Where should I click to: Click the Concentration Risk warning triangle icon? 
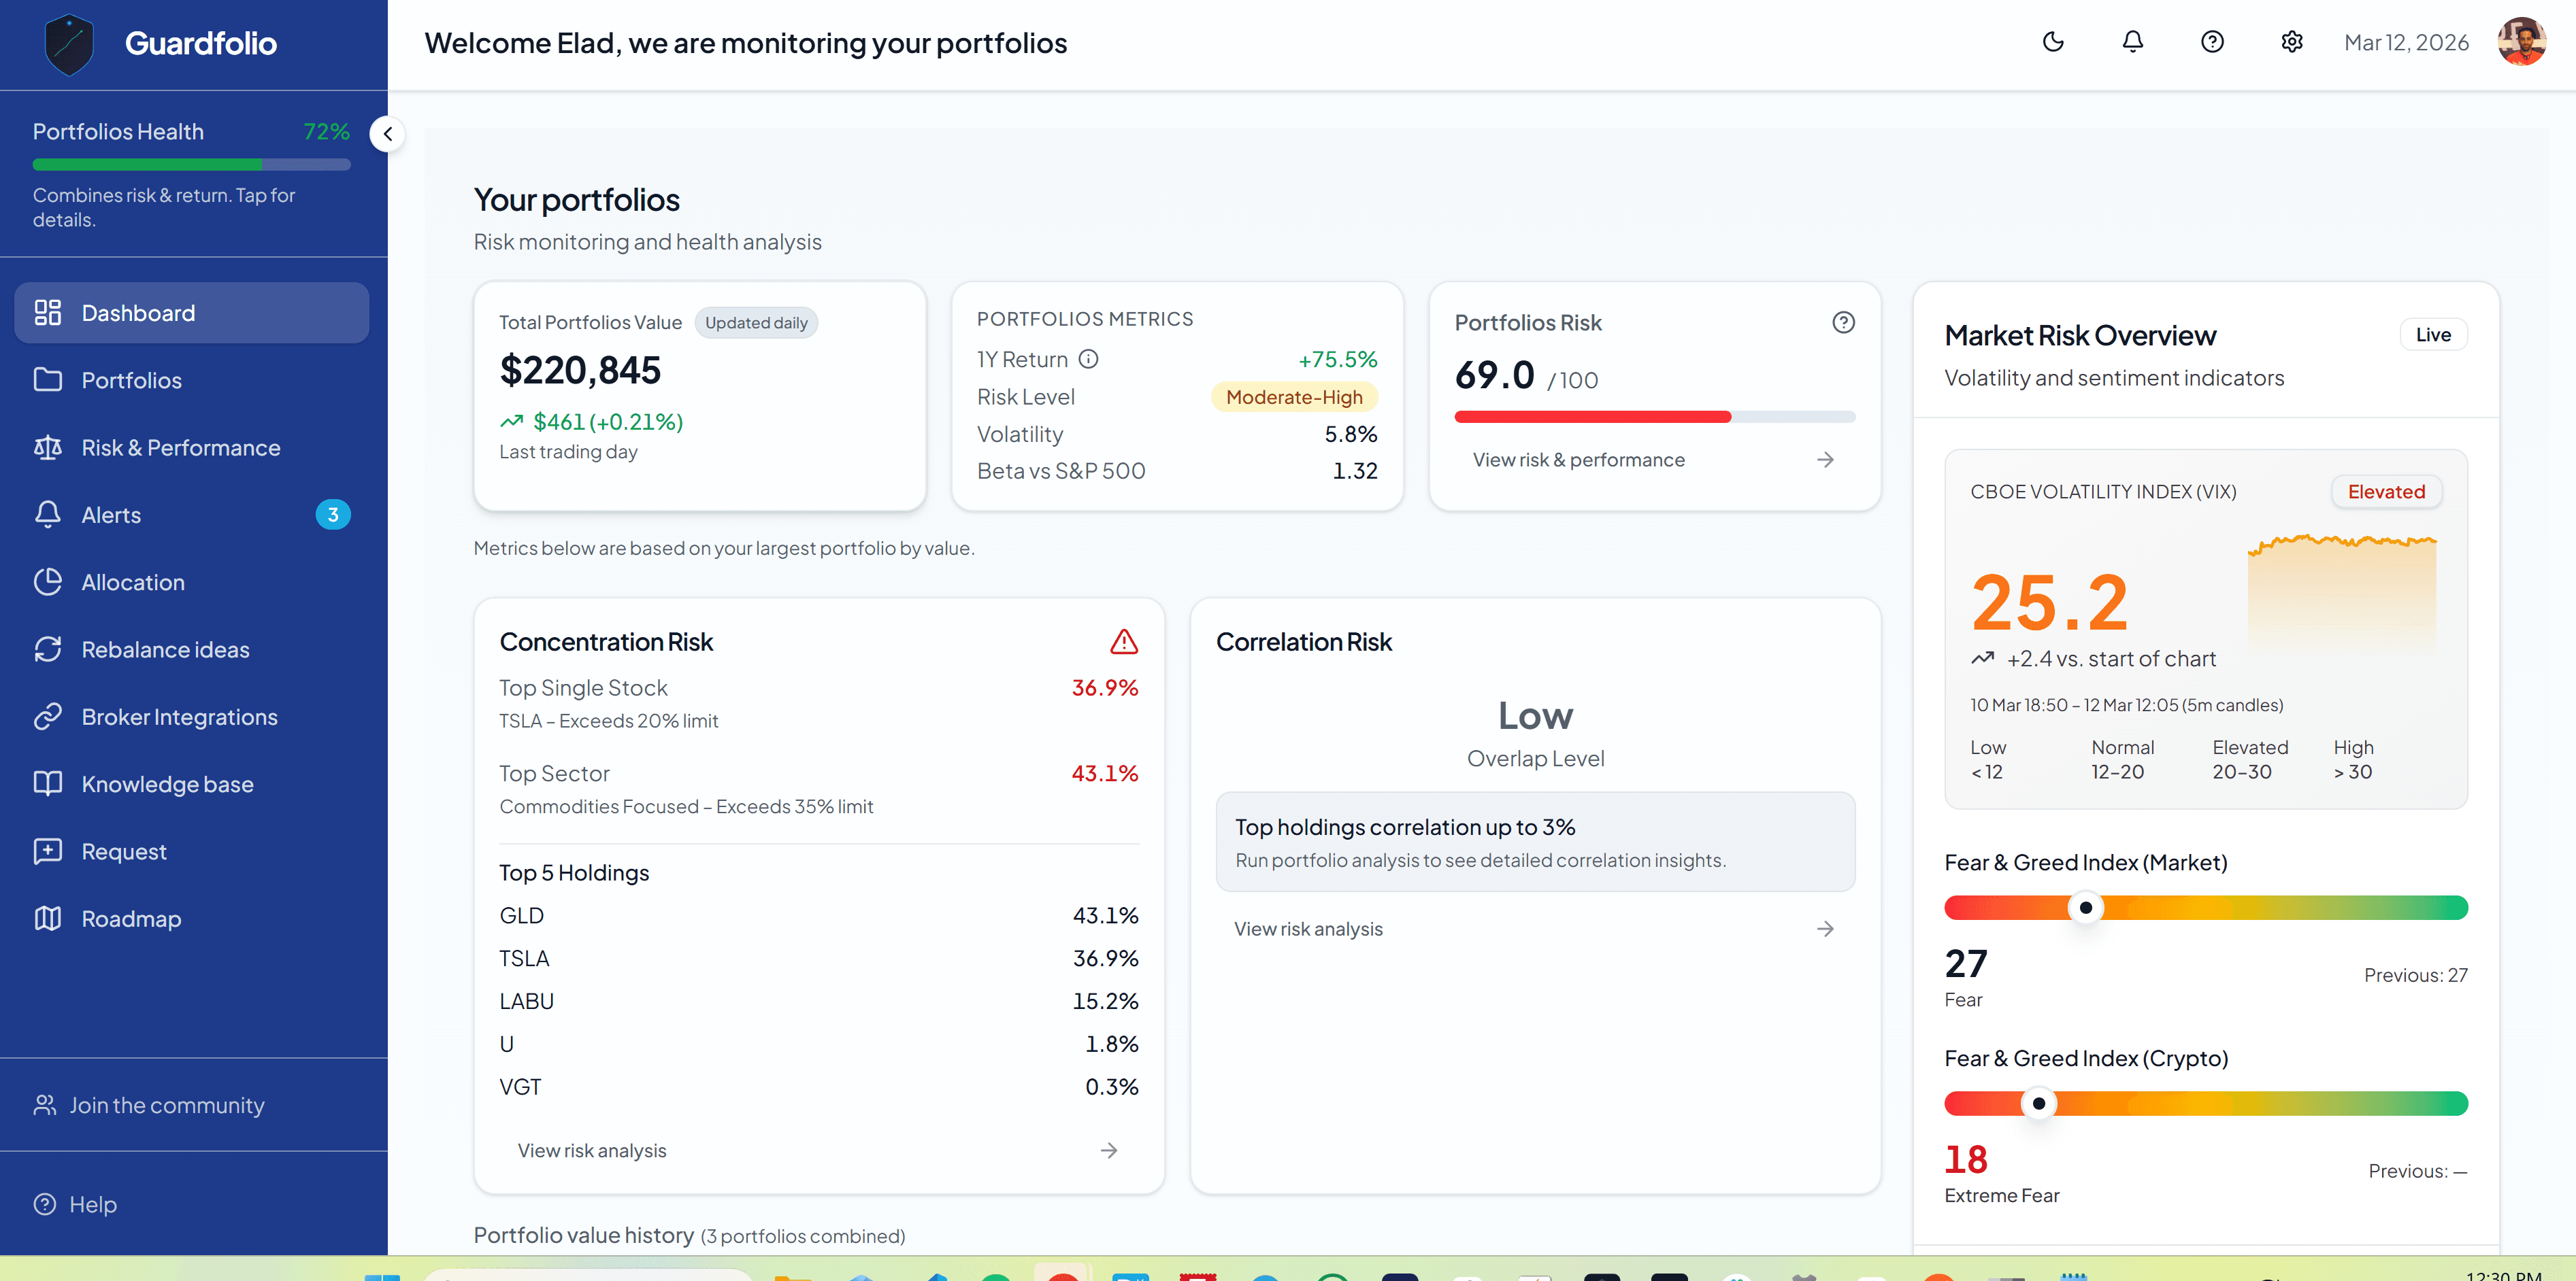(x=1124, y=641)
